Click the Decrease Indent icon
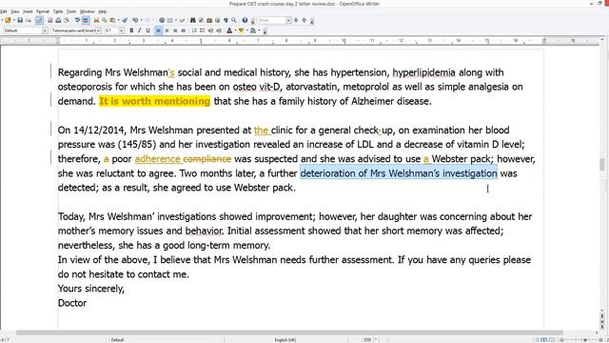The height and width of the screenshot is (343, 609). [211, 30]
